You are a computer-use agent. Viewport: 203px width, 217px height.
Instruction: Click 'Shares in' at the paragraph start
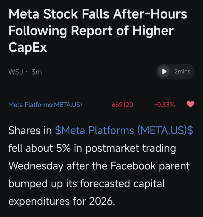pos(30,130)
